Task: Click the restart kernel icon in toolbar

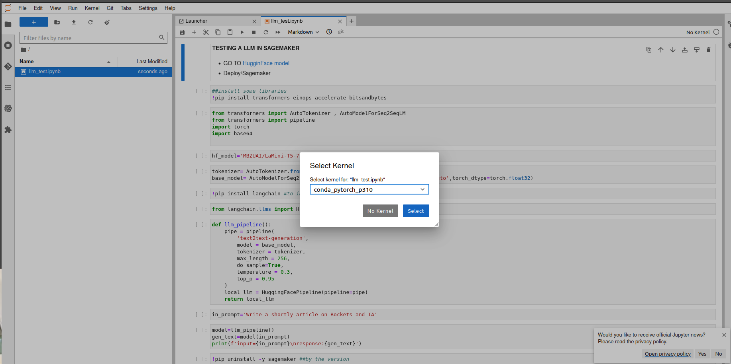Action: (x=266, y=32)
